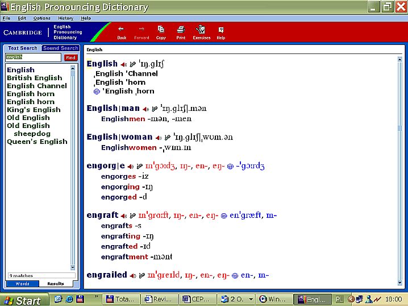
Task: Record pronunciation for engorge entry
Action: pyautogui.click(x=139, y=166)
